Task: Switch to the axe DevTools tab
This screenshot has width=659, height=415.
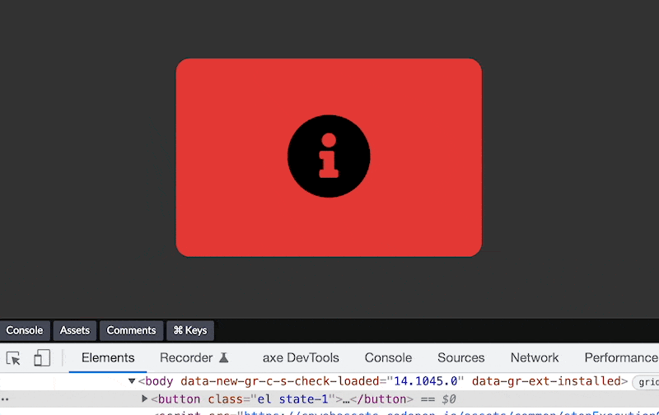Action: [x=301, y=358]
